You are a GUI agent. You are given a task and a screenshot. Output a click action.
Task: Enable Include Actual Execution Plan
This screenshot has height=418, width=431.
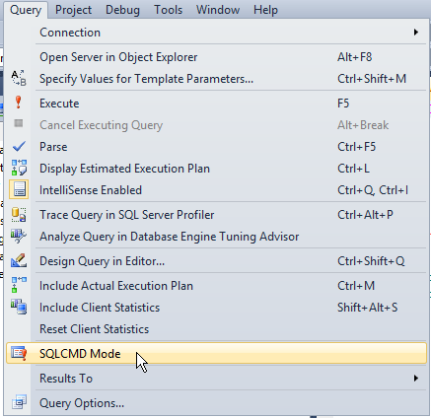[216, 286]
